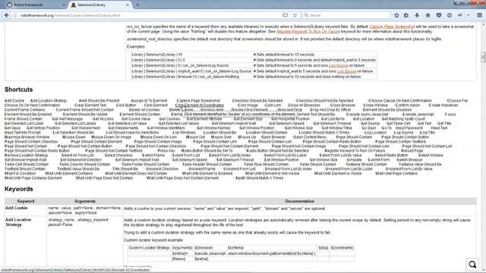Open Set Screenshot Directory shortcut
Viewport: 486px width, 273px height.
[81, 160]
